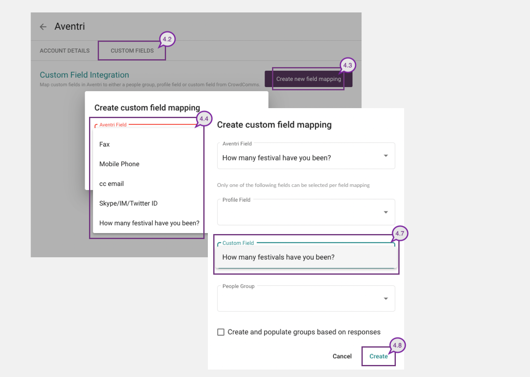The width and height of the screenshot is (530, 377).
Task: Pick the cc email option
Action: (111, 184)
